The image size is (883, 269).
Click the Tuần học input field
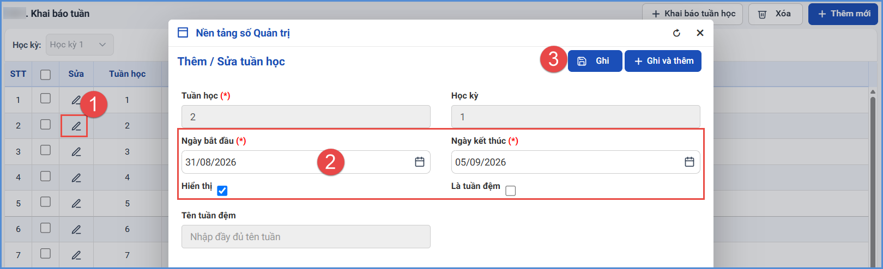click(x=306, y=117)
